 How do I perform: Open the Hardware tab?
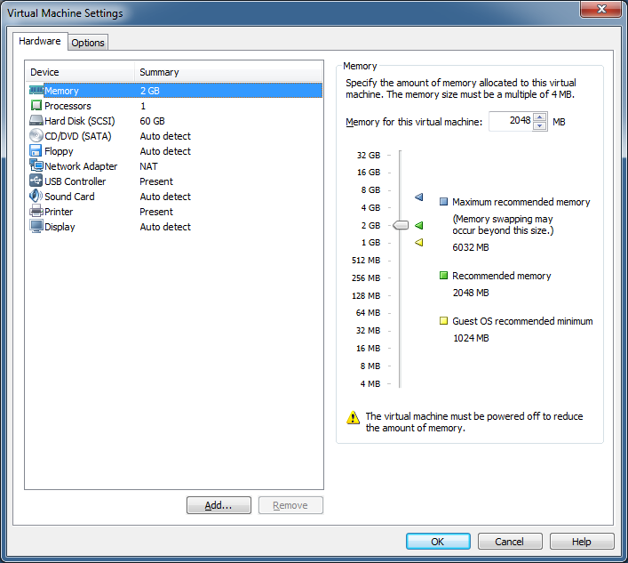pyautogui.click(x=40, y=42)
